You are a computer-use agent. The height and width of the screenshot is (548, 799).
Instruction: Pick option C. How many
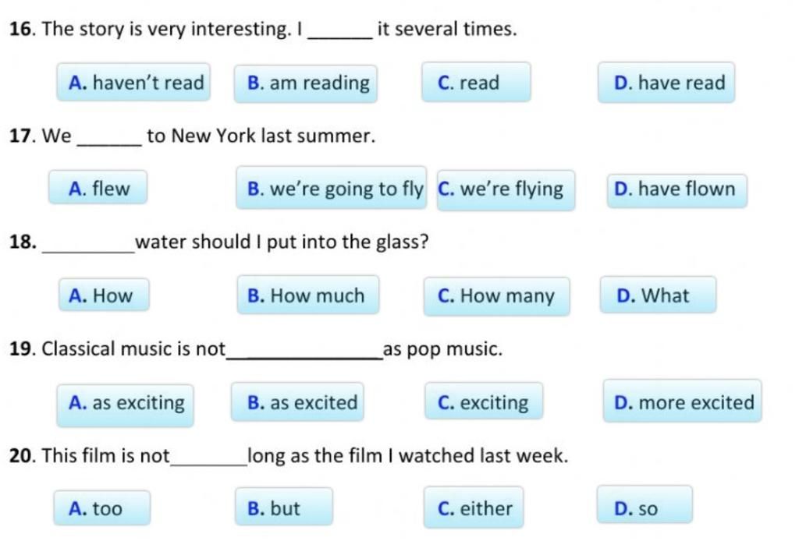point(496,296)
